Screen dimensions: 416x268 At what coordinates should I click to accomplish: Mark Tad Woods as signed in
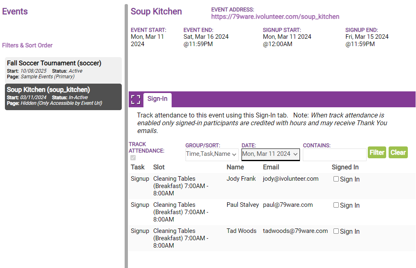coord(336,231)
